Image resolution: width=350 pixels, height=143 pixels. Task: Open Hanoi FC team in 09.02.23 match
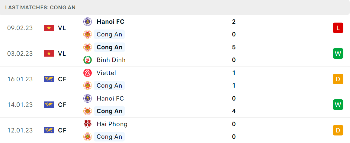click(x=111, y=22)
